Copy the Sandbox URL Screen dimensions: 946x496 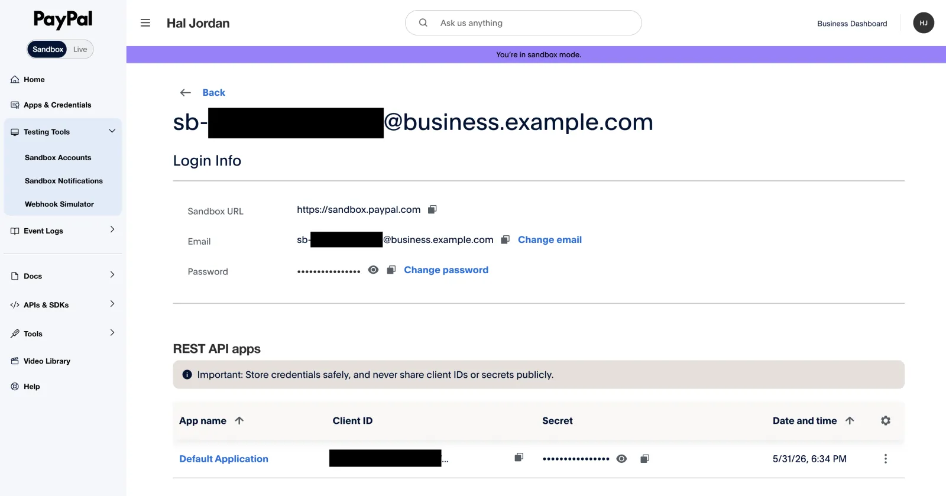[432, 209]
